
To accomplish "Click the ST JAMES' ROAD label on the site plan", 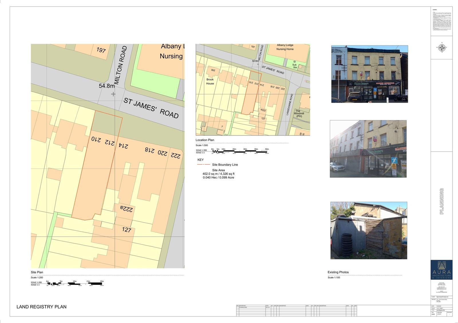I will point(151,108).
